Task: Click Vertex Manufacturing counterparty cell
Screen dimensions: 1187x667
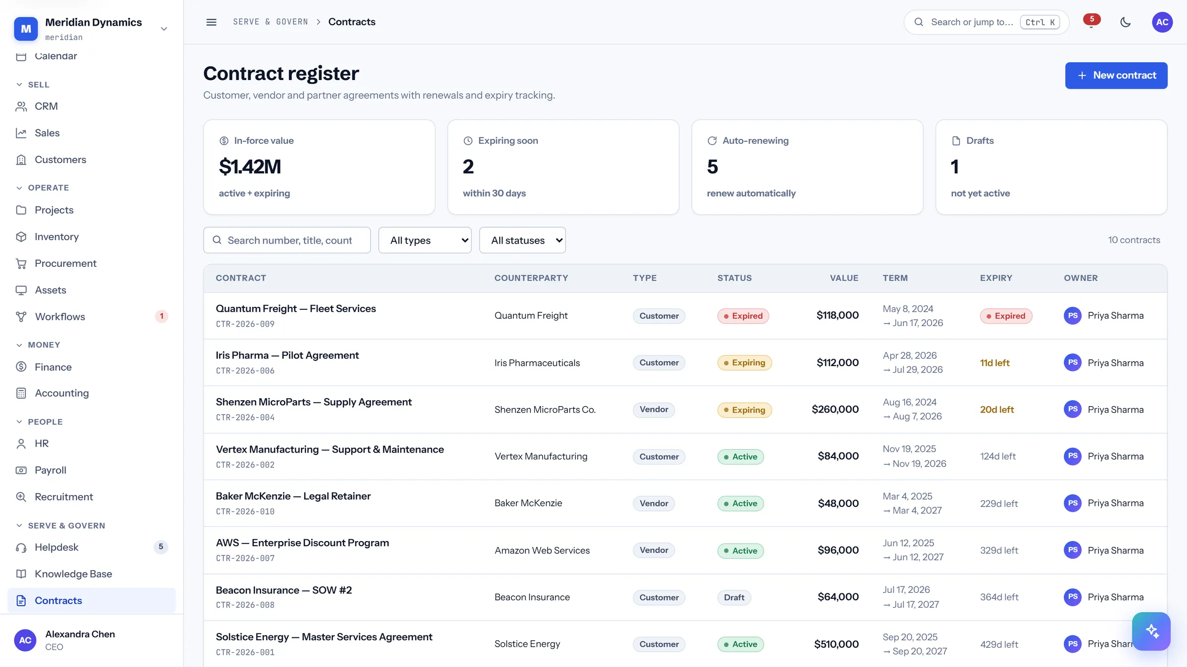Action: pyautogui.click(x=541, y=457)
